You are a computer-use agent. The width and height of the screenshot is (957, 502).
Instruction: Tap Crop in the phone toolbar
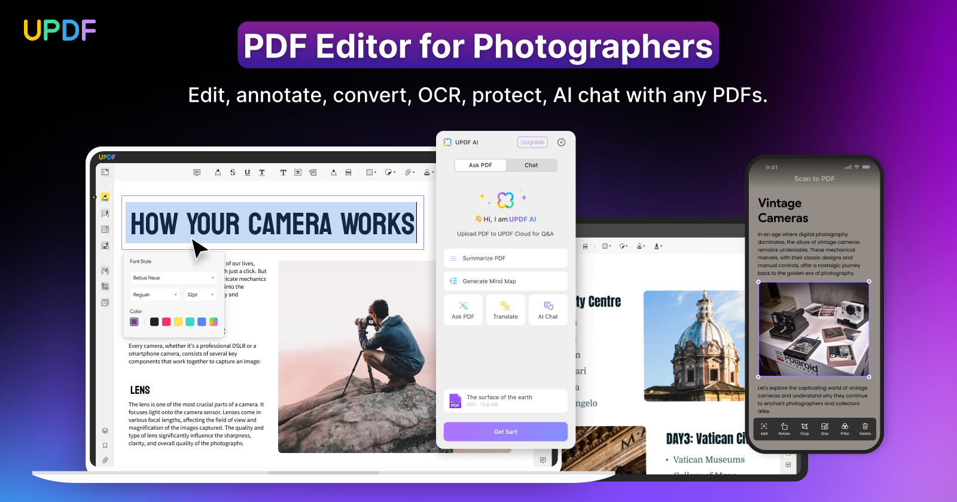click(804, 428)
